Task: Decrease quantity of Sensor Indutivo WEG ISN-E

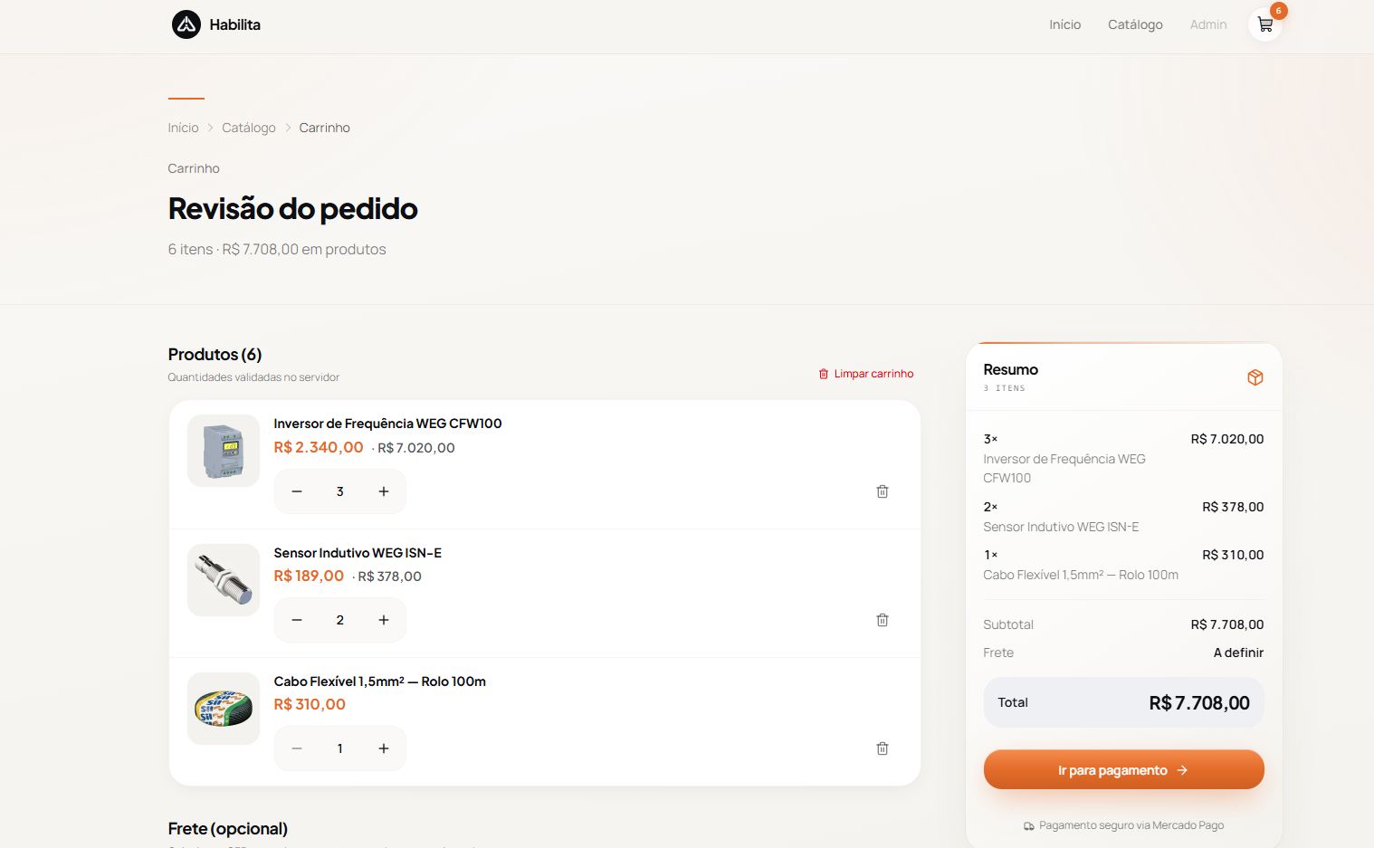Action: pos(297,620)
